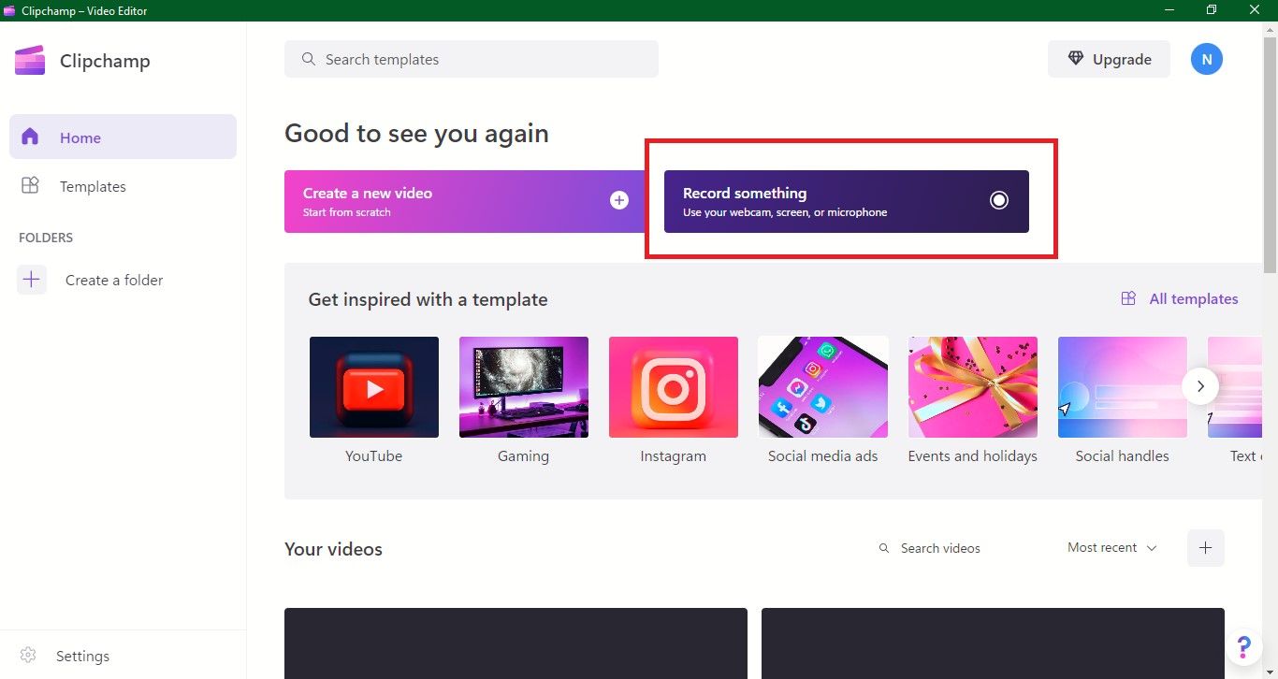Click the Upgrade button
Screen dimensions: 1278x679
point(1109,59)
